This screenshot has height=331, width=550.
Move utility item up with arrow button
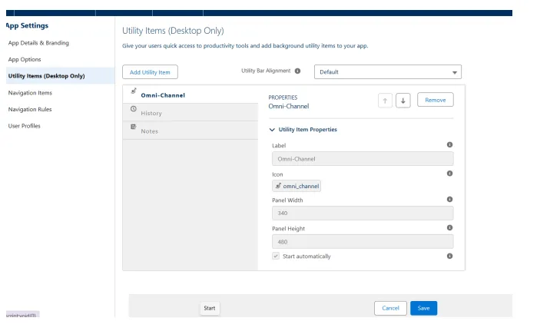click(386, 101)
